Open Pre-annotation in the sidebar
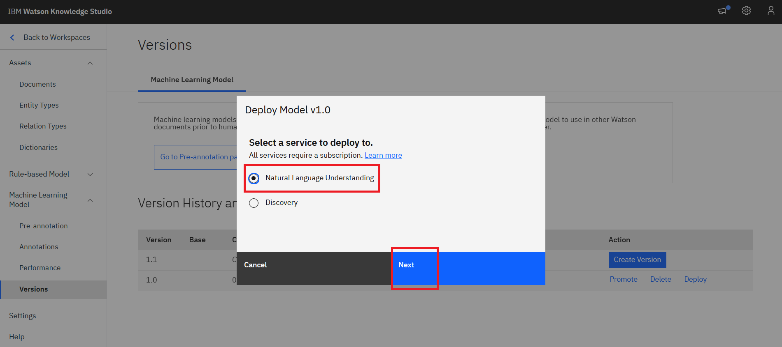Screen dimensions: 782x347 tap(44, 226)
